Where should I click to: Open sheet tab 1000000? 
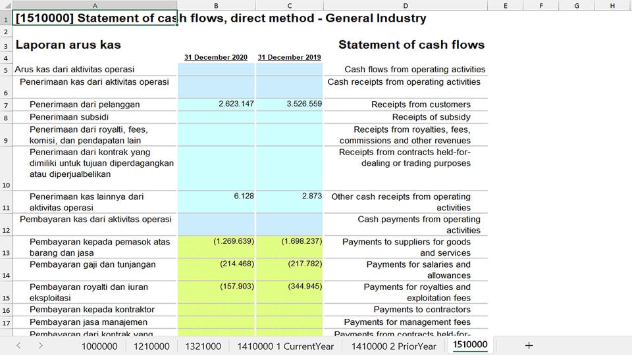click(99, 346)
